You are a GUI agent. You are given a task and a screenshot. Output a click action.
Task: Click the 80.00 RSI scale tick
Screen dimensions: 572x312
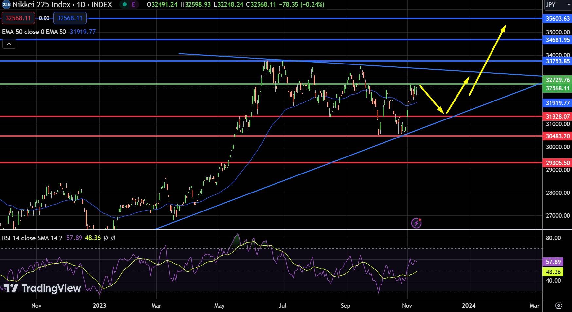coord(553,238)
